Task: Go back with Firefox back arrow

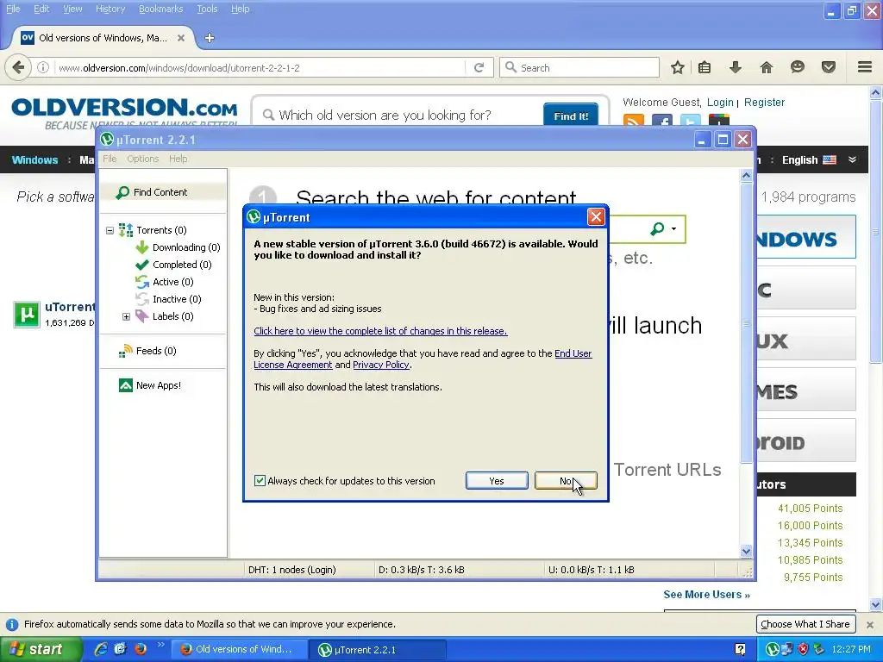Action: click(18, 67)
